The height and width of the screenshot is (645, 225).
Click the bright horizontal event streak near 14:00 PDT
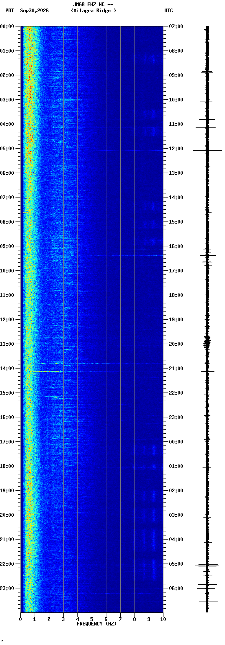click(x=48, y=371)
